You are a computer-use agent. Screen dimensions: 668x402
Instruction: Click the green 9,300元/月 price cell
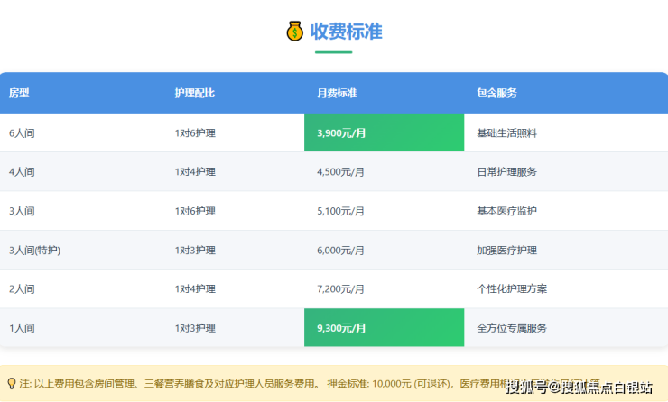384,328
